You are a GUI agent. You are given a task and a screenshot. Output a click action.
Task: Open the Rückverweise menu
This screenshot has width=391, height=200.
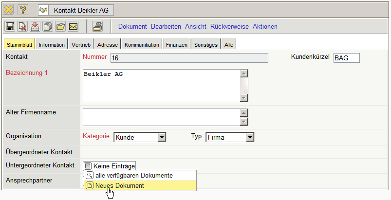coord(229,26)
